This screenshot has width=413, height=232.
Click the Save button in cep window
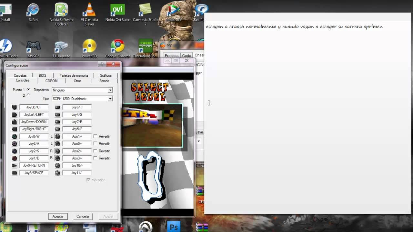coord(199,132)
